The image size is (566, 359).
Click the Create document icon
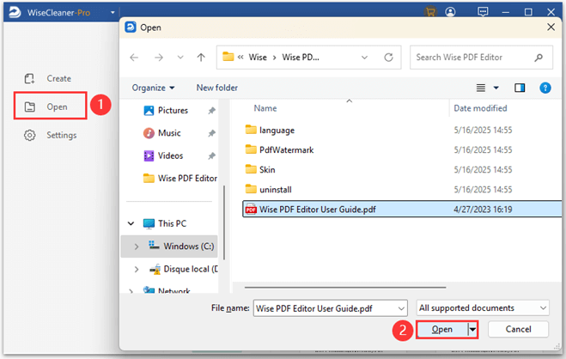pyautogui.click(x=29, y=78)
